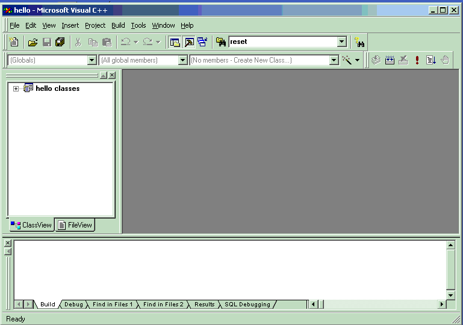Open the Project menu
Viewport: 463px width, 325px height.
click(95, 25)
